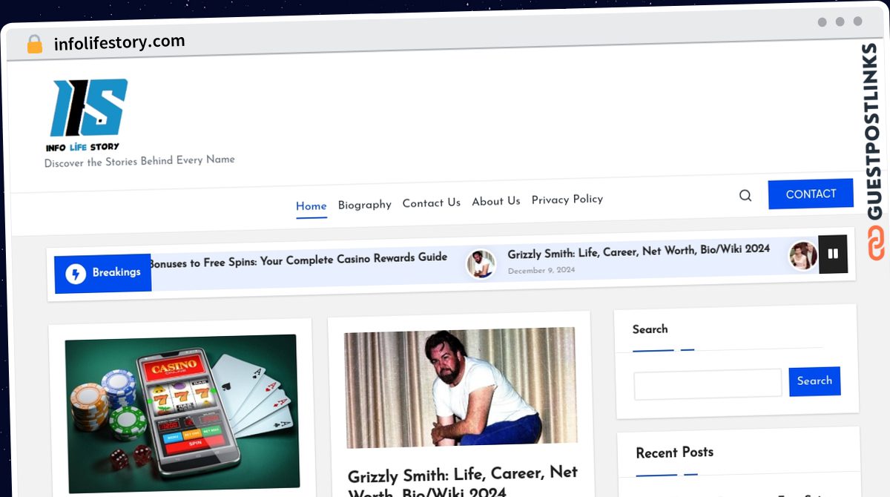The height and width of the screenshot is (497, 890).
Task: Open the Home menu item
Action: 311,206
